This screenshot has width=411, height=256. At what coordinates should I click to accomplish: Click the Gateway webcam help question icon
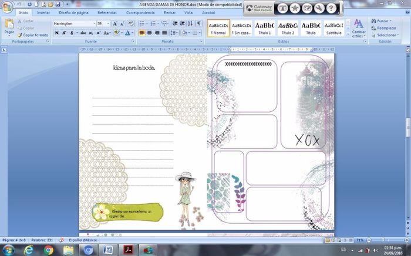point(332,8)
